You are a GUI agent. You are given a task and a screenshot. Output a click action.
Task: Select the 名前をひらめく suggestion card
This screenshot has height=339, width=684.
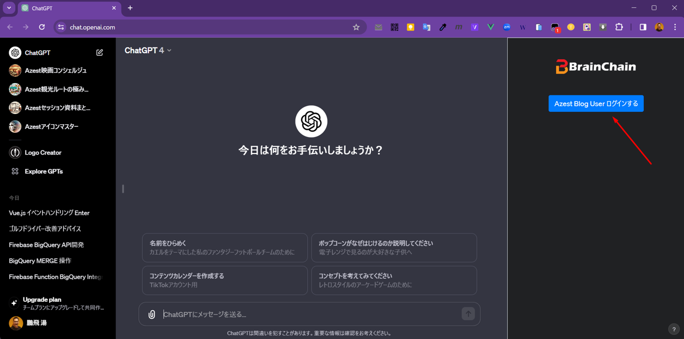(x=224, y=247)
